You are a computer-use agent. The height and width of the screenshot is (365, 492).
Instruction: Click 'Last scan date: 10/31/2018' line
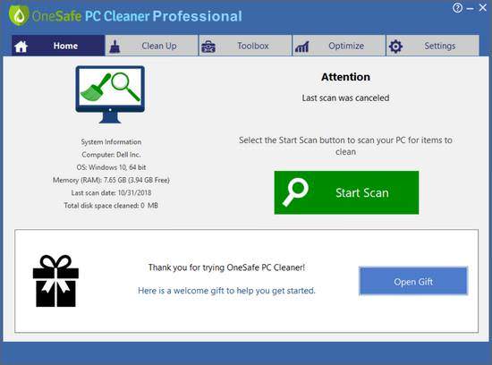pyautogui.click(x=111, y=192)
